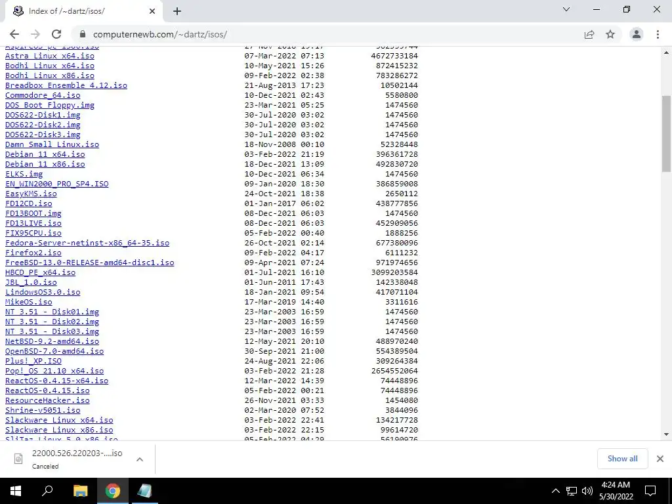
Task: Show hidden system tray icons
Action: coord(555,491)
